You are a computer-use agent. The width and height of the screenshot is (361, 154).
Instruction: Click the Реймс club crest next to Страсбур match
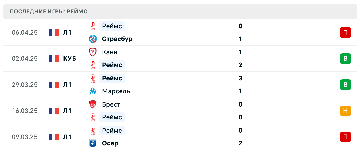pyautogui.click(x=93, y=26)
